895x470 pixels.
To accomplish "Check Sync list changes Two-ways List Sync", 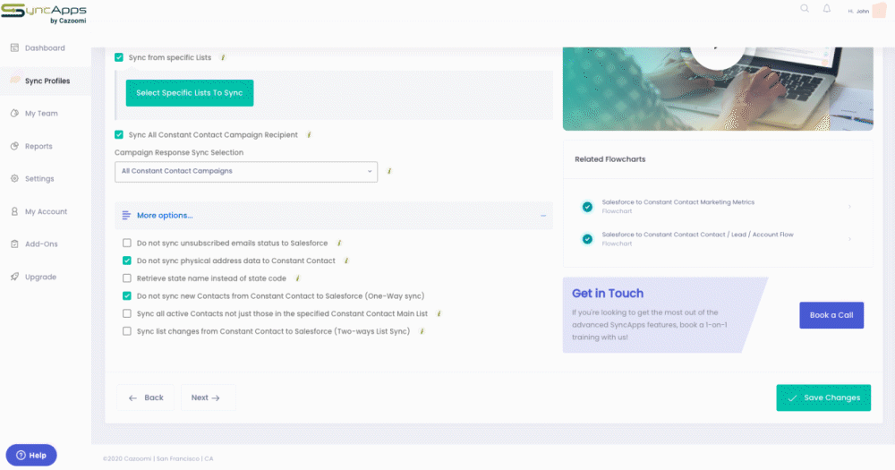I will point(127,331).
